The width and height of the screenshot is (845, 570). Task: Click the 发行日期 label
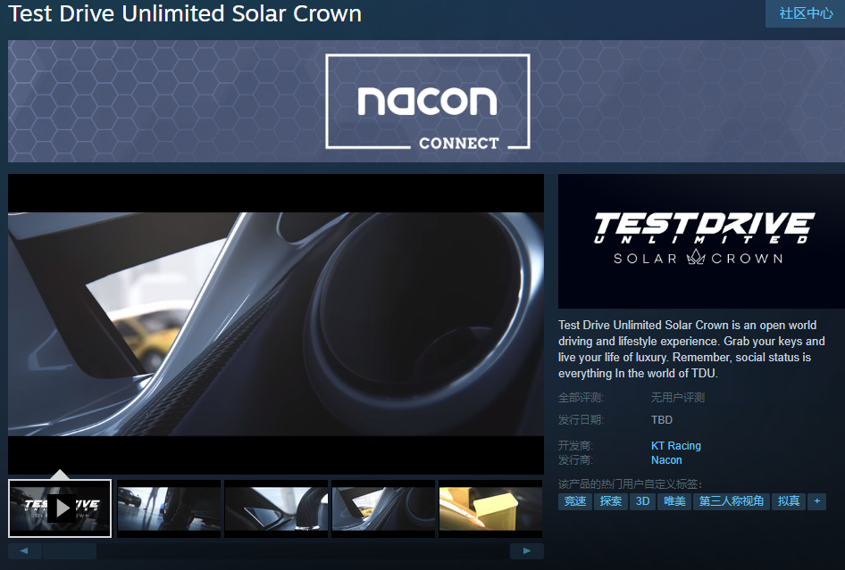[581, 420]
